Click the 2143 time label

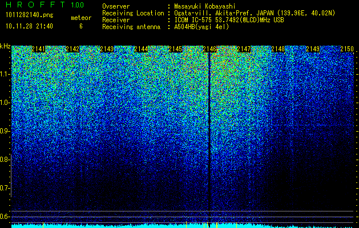click(107, 49)
